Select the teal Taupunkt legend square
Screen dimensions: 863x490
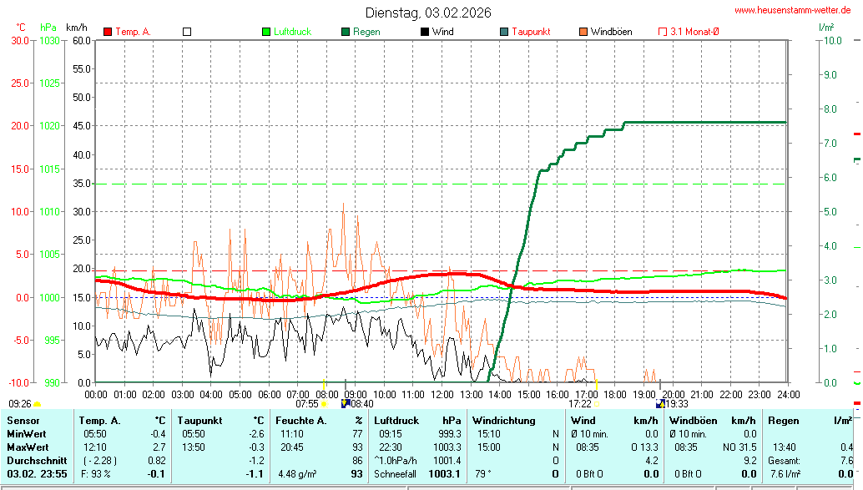[504, 32]
